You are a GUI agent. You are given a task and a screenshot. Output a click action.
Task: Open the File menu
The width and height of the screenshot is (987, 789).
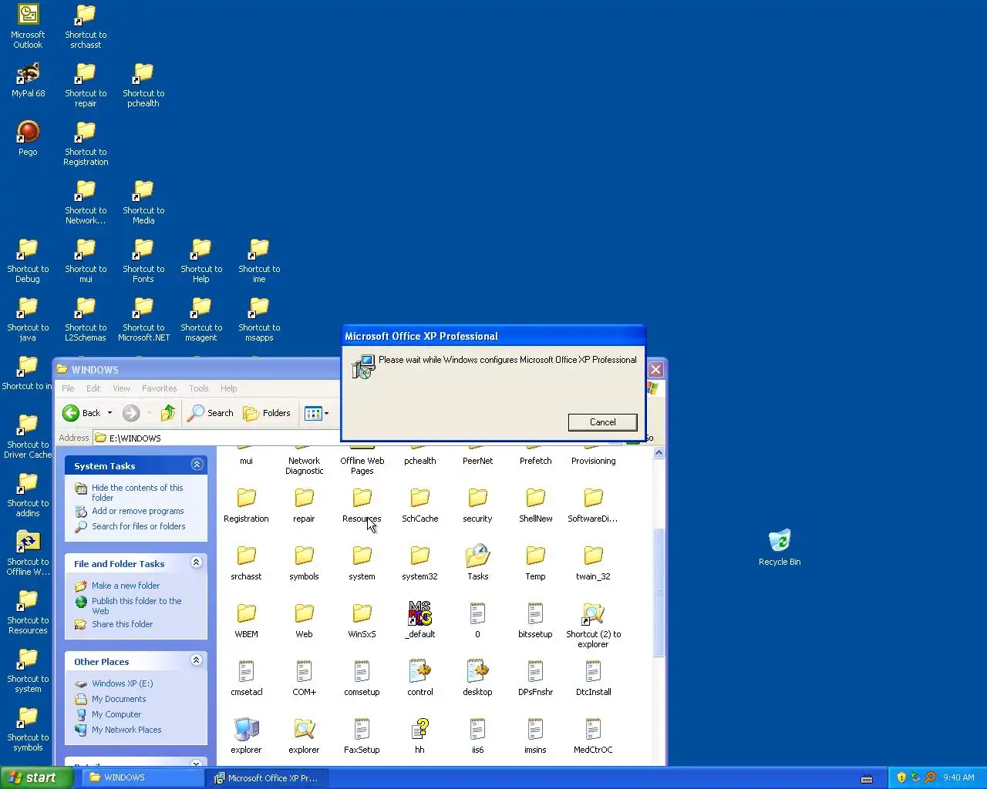click(x=68, y=388)
